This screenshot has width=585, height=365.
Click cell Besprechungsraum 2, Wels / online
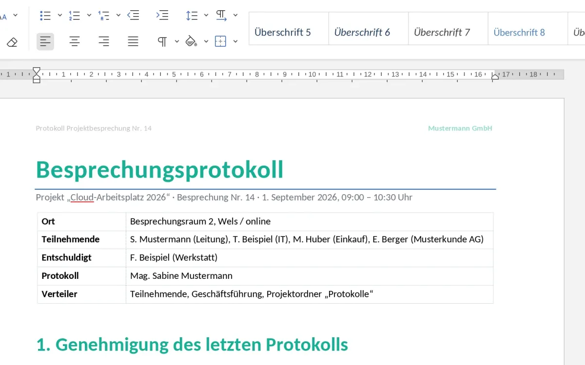click(x=310, y=221)
